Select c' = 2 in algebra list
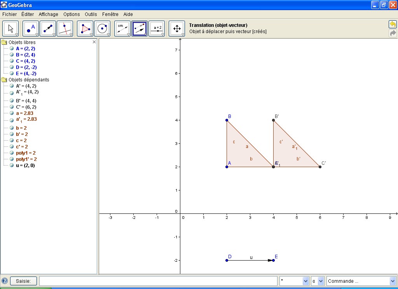Image resolution: width=398 pixels, height=289 pixels. click(x=22, y=146)
